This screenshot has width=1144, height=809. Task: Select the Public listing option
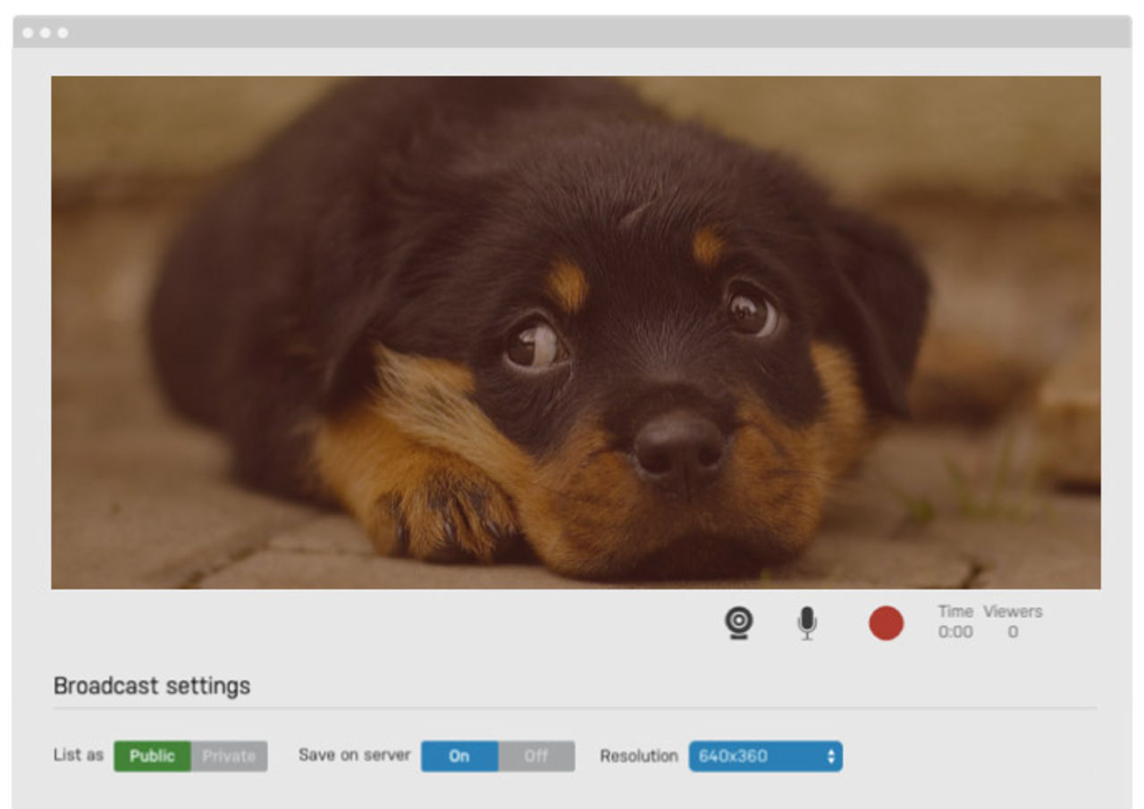152,756
